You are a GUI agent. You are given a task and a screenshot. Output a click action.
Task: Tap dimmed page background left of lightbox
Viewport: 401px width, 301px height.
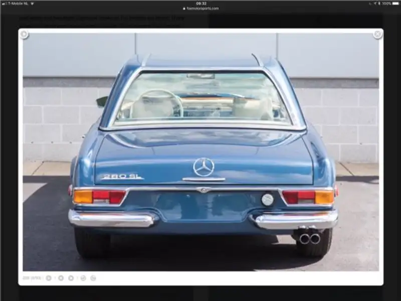[x=9, y=150]
